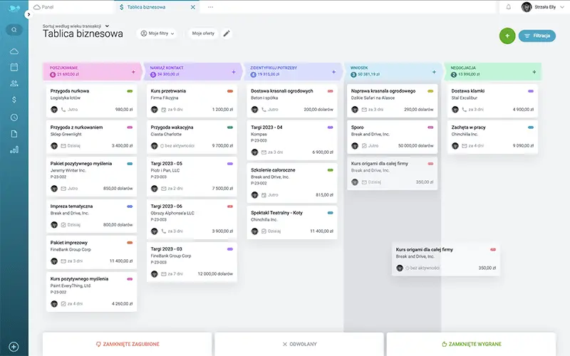Open the calendar icon in sidebar
The height and width of the screenshot is (356, 570).
14,67
